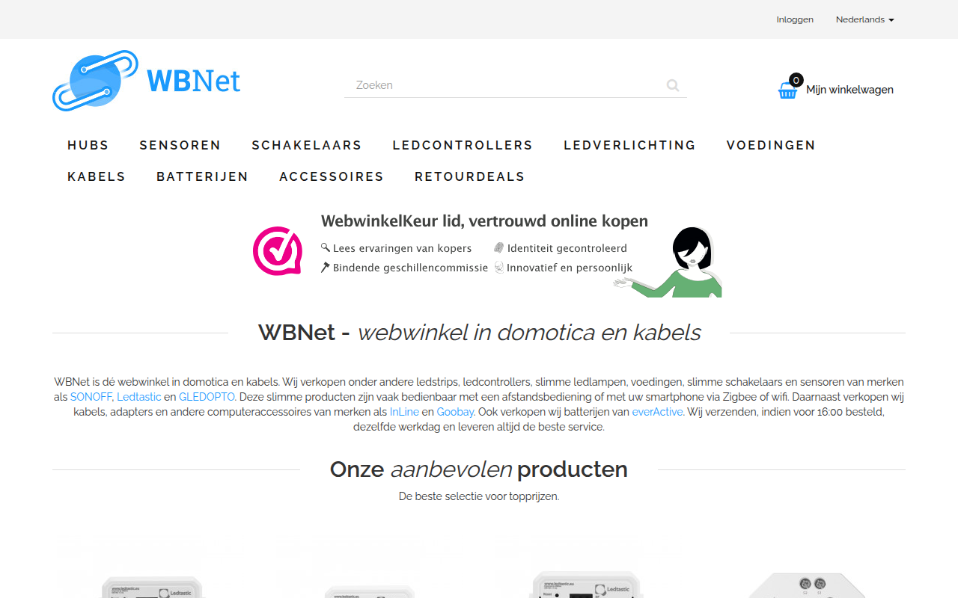Open the Retourdeals menu
The image size is (958, 598).
point(470,176)
